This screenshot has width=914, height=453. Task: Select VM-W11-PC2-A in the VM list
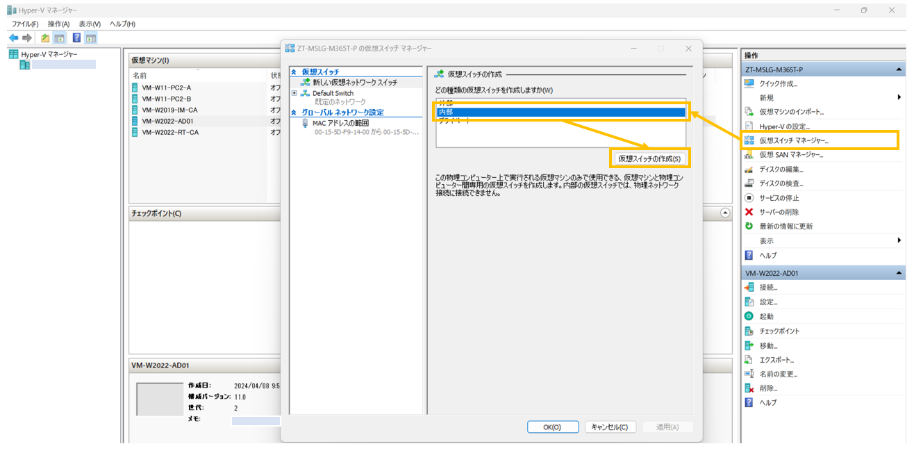pos(166,88)
